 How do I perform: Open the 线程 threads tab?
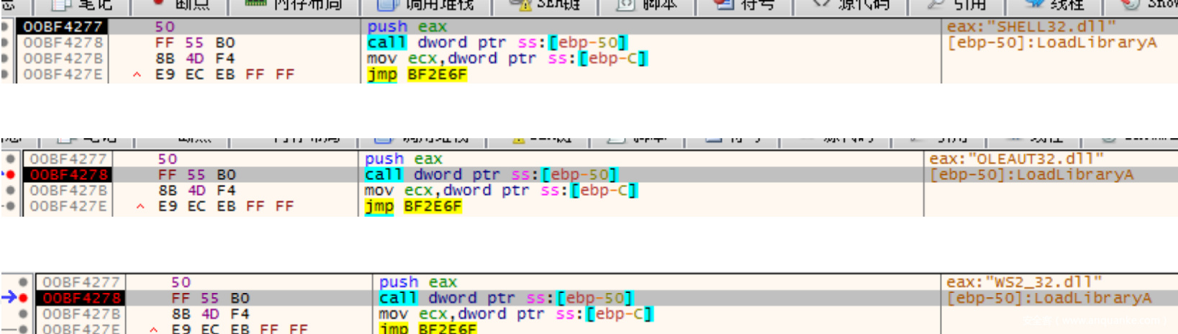tap(1055, 5)
